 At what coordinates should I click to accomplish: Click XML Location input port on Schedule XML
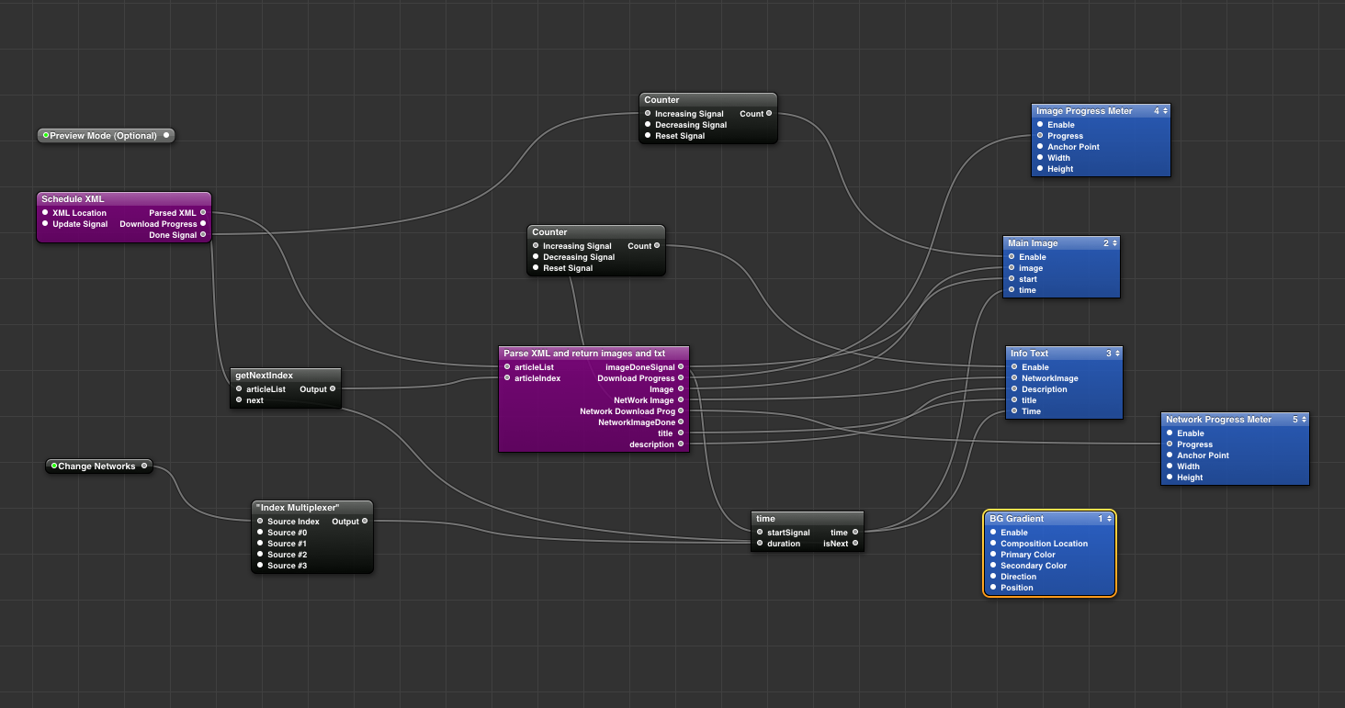45,213
